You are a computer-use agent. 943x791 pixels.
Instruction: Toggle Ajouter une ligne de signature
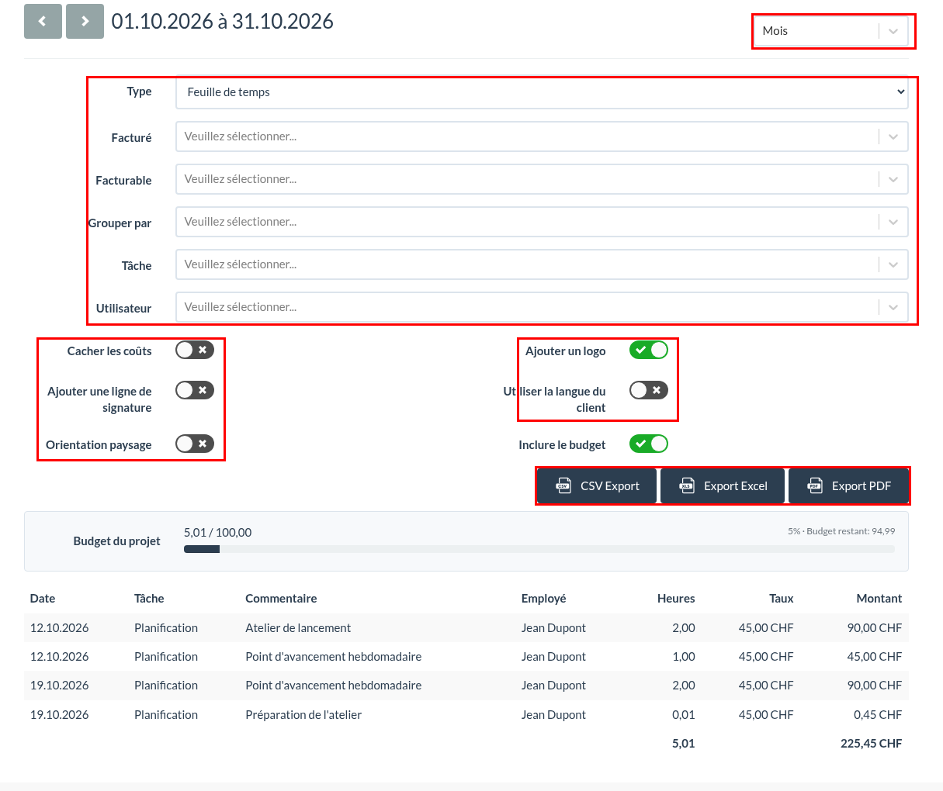tap(195, 390)
